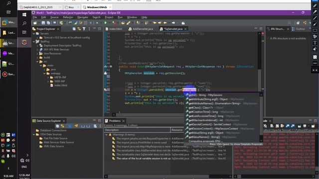Screen dimensions: 319x179
Task: Select index.html in Project Explorer tree
Action: pyautogui.click(x=61, y=85)
